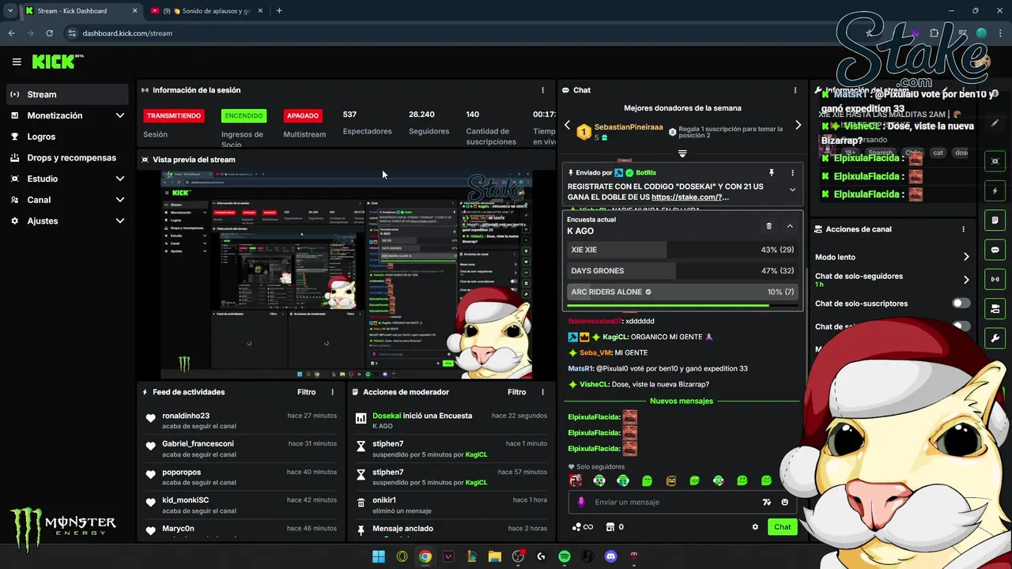Open Acciones de moderador Filtro
This screenshot has width=1012, height=569.
click(516, 392)
